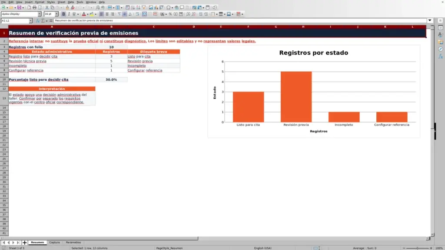445x250 pixels.
Task: Expand the formula bar
Action: (x=430, y=20)
